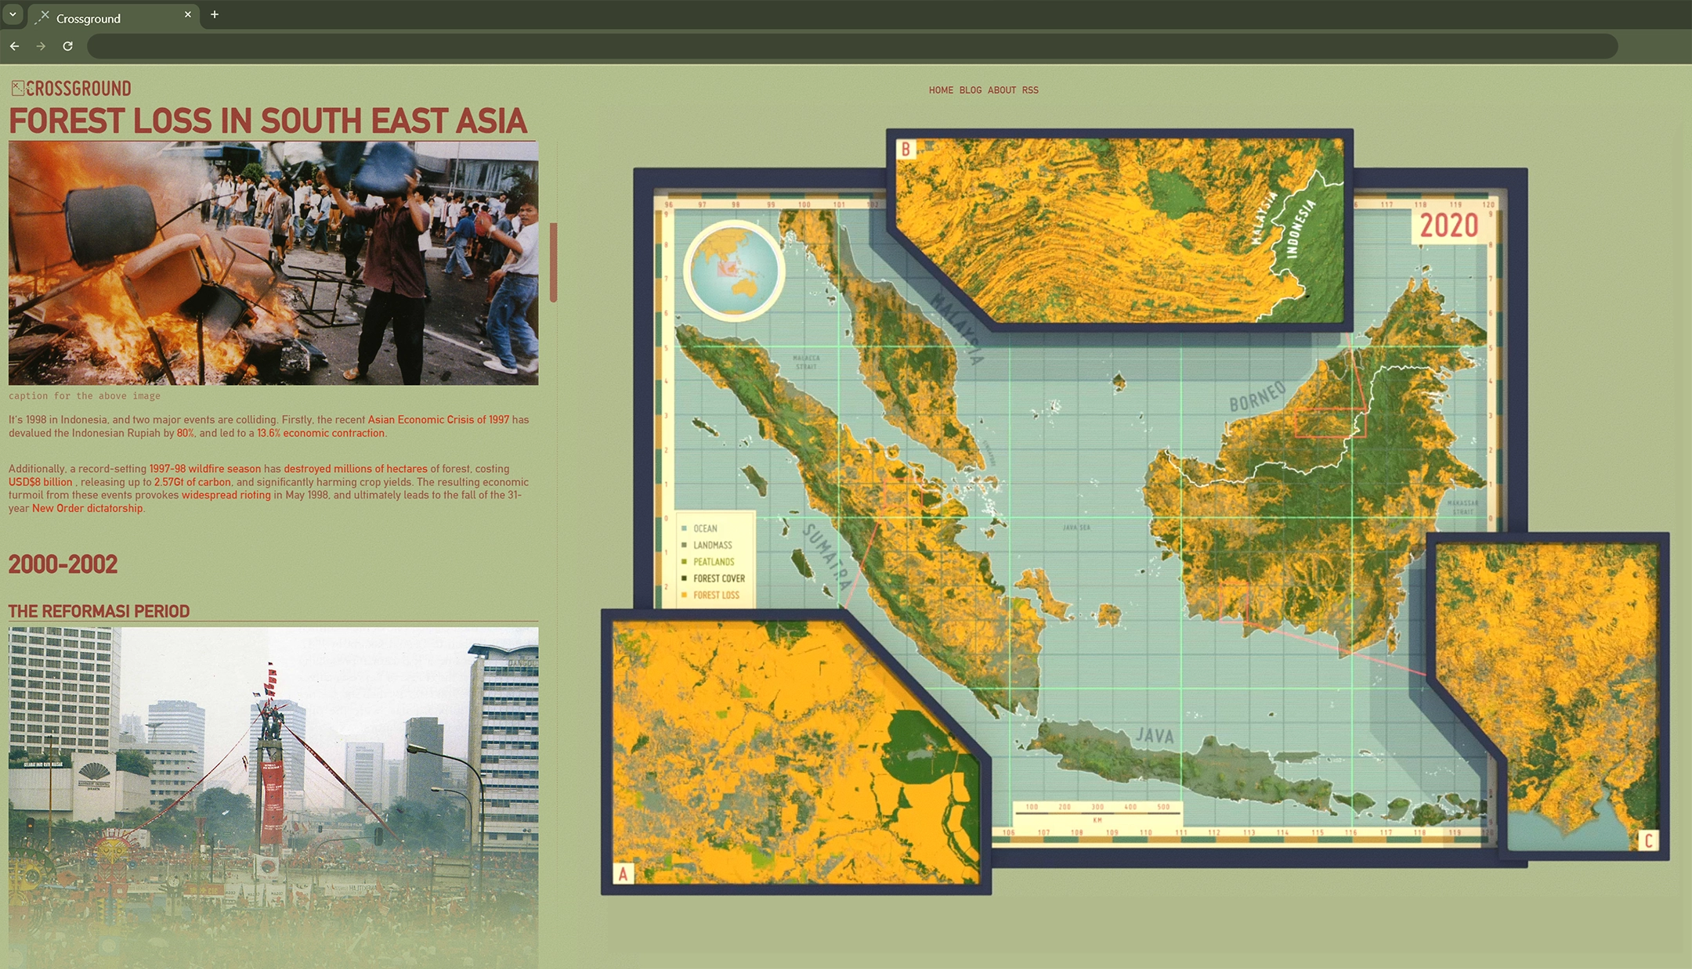Click the inset C label marker
1692x969 pixels.
pyautogui.click(x=1648, y=841)
